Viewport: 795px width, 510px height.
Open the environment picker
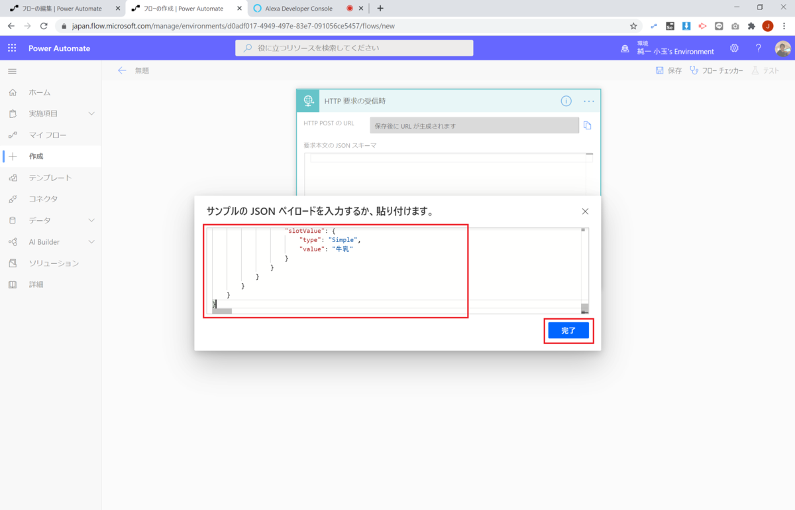tap(668, 48)
